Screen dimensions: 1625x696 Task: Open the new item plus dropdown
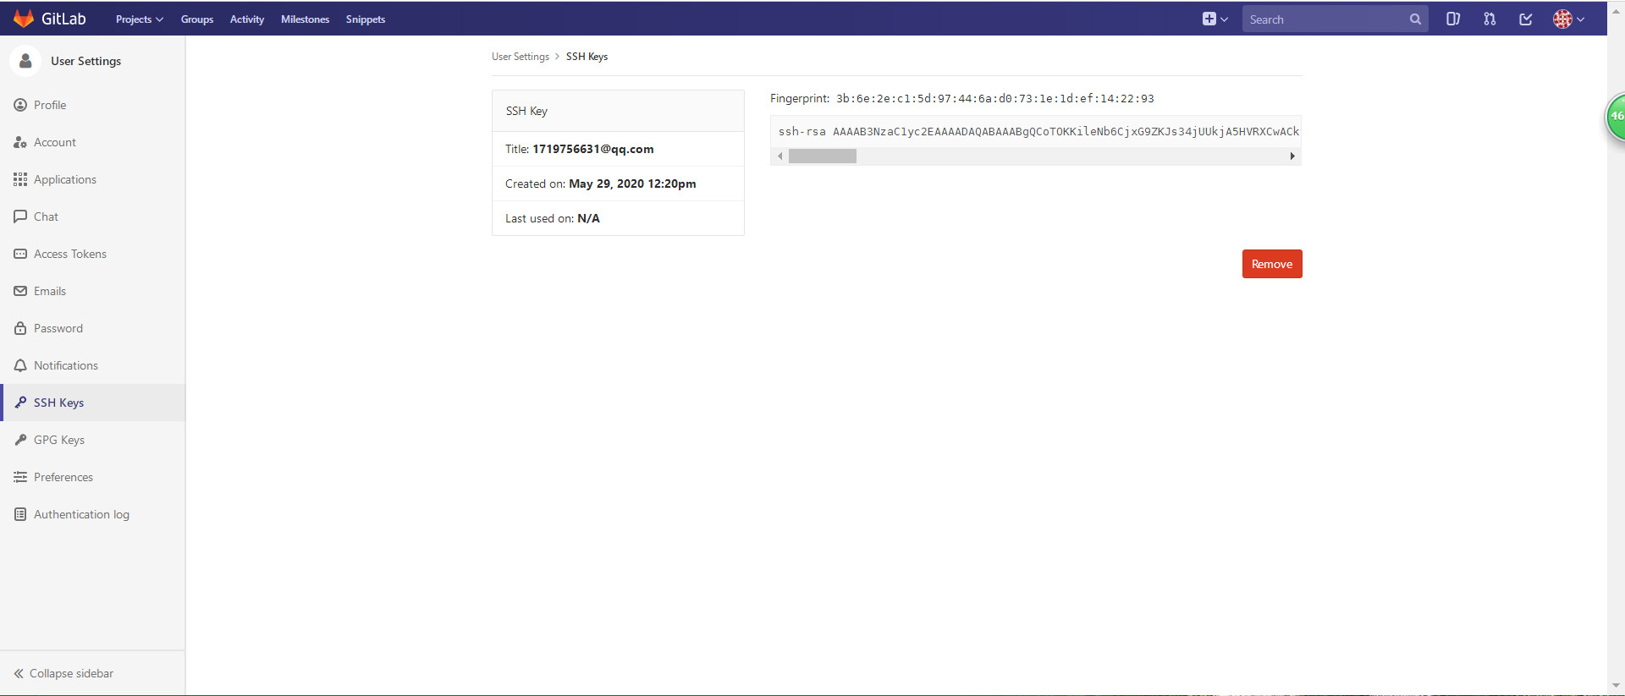(x=1215, y=19)
